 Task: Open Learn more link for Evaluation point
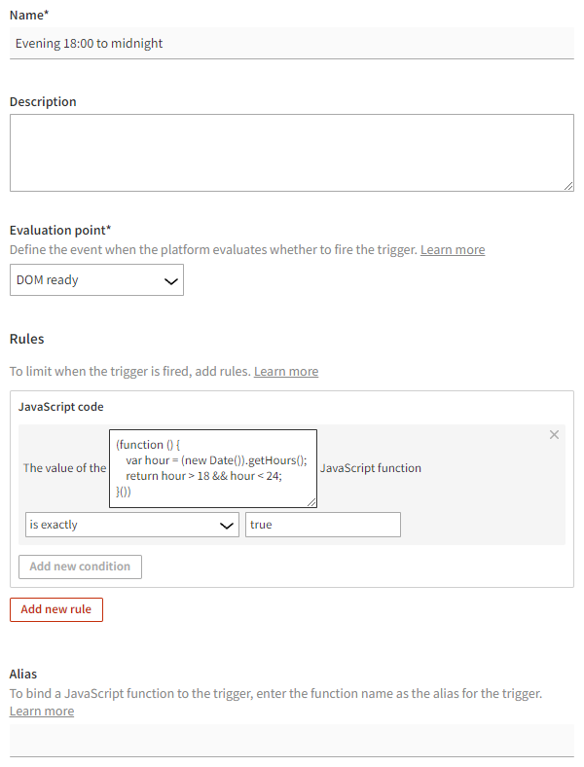coord(453,250)
